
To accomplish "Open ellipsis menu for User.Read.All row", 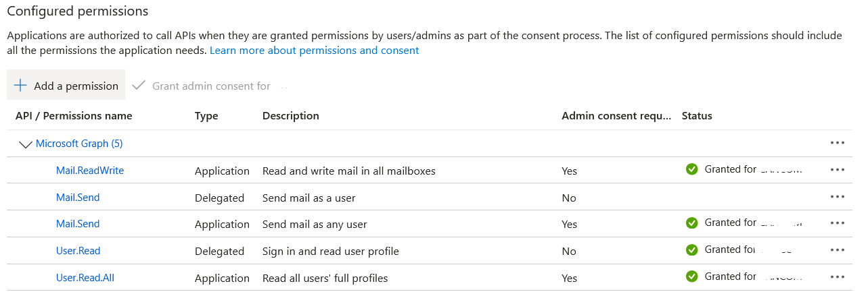I will (837, 277).
